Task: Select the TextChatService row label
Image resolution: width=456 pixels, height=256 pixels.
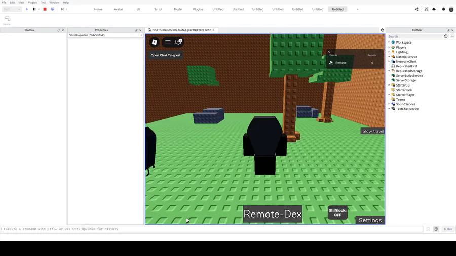Action: pos(407,109)
